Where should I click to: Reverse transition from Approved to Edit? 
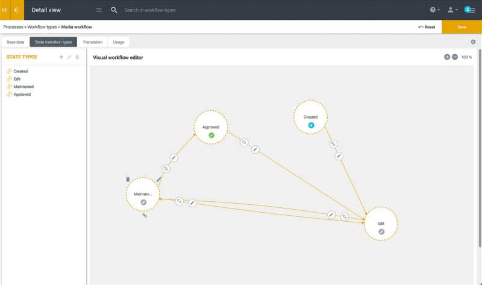click(244, 142)
